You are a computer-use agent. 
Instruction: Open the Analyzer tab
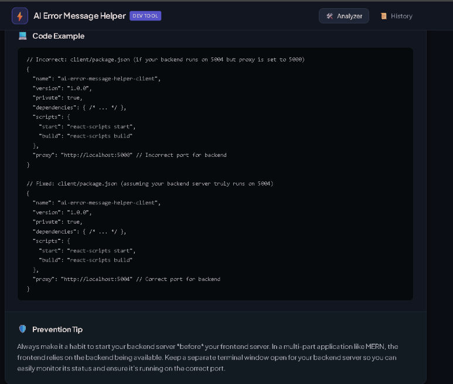pos(344,16)
